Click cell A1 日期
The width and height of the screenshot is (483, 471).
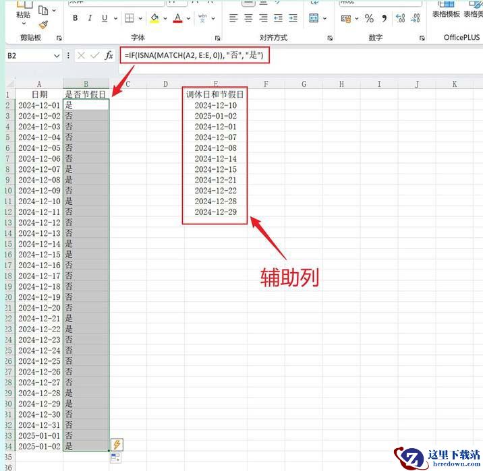point(39,94)
